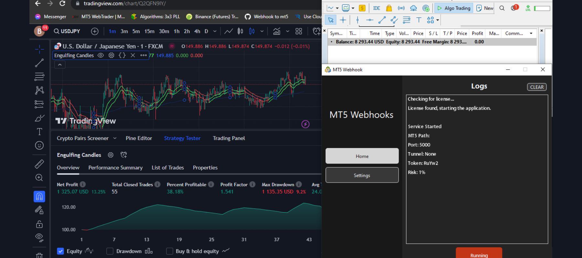Select the brush drawing tool

39,118
